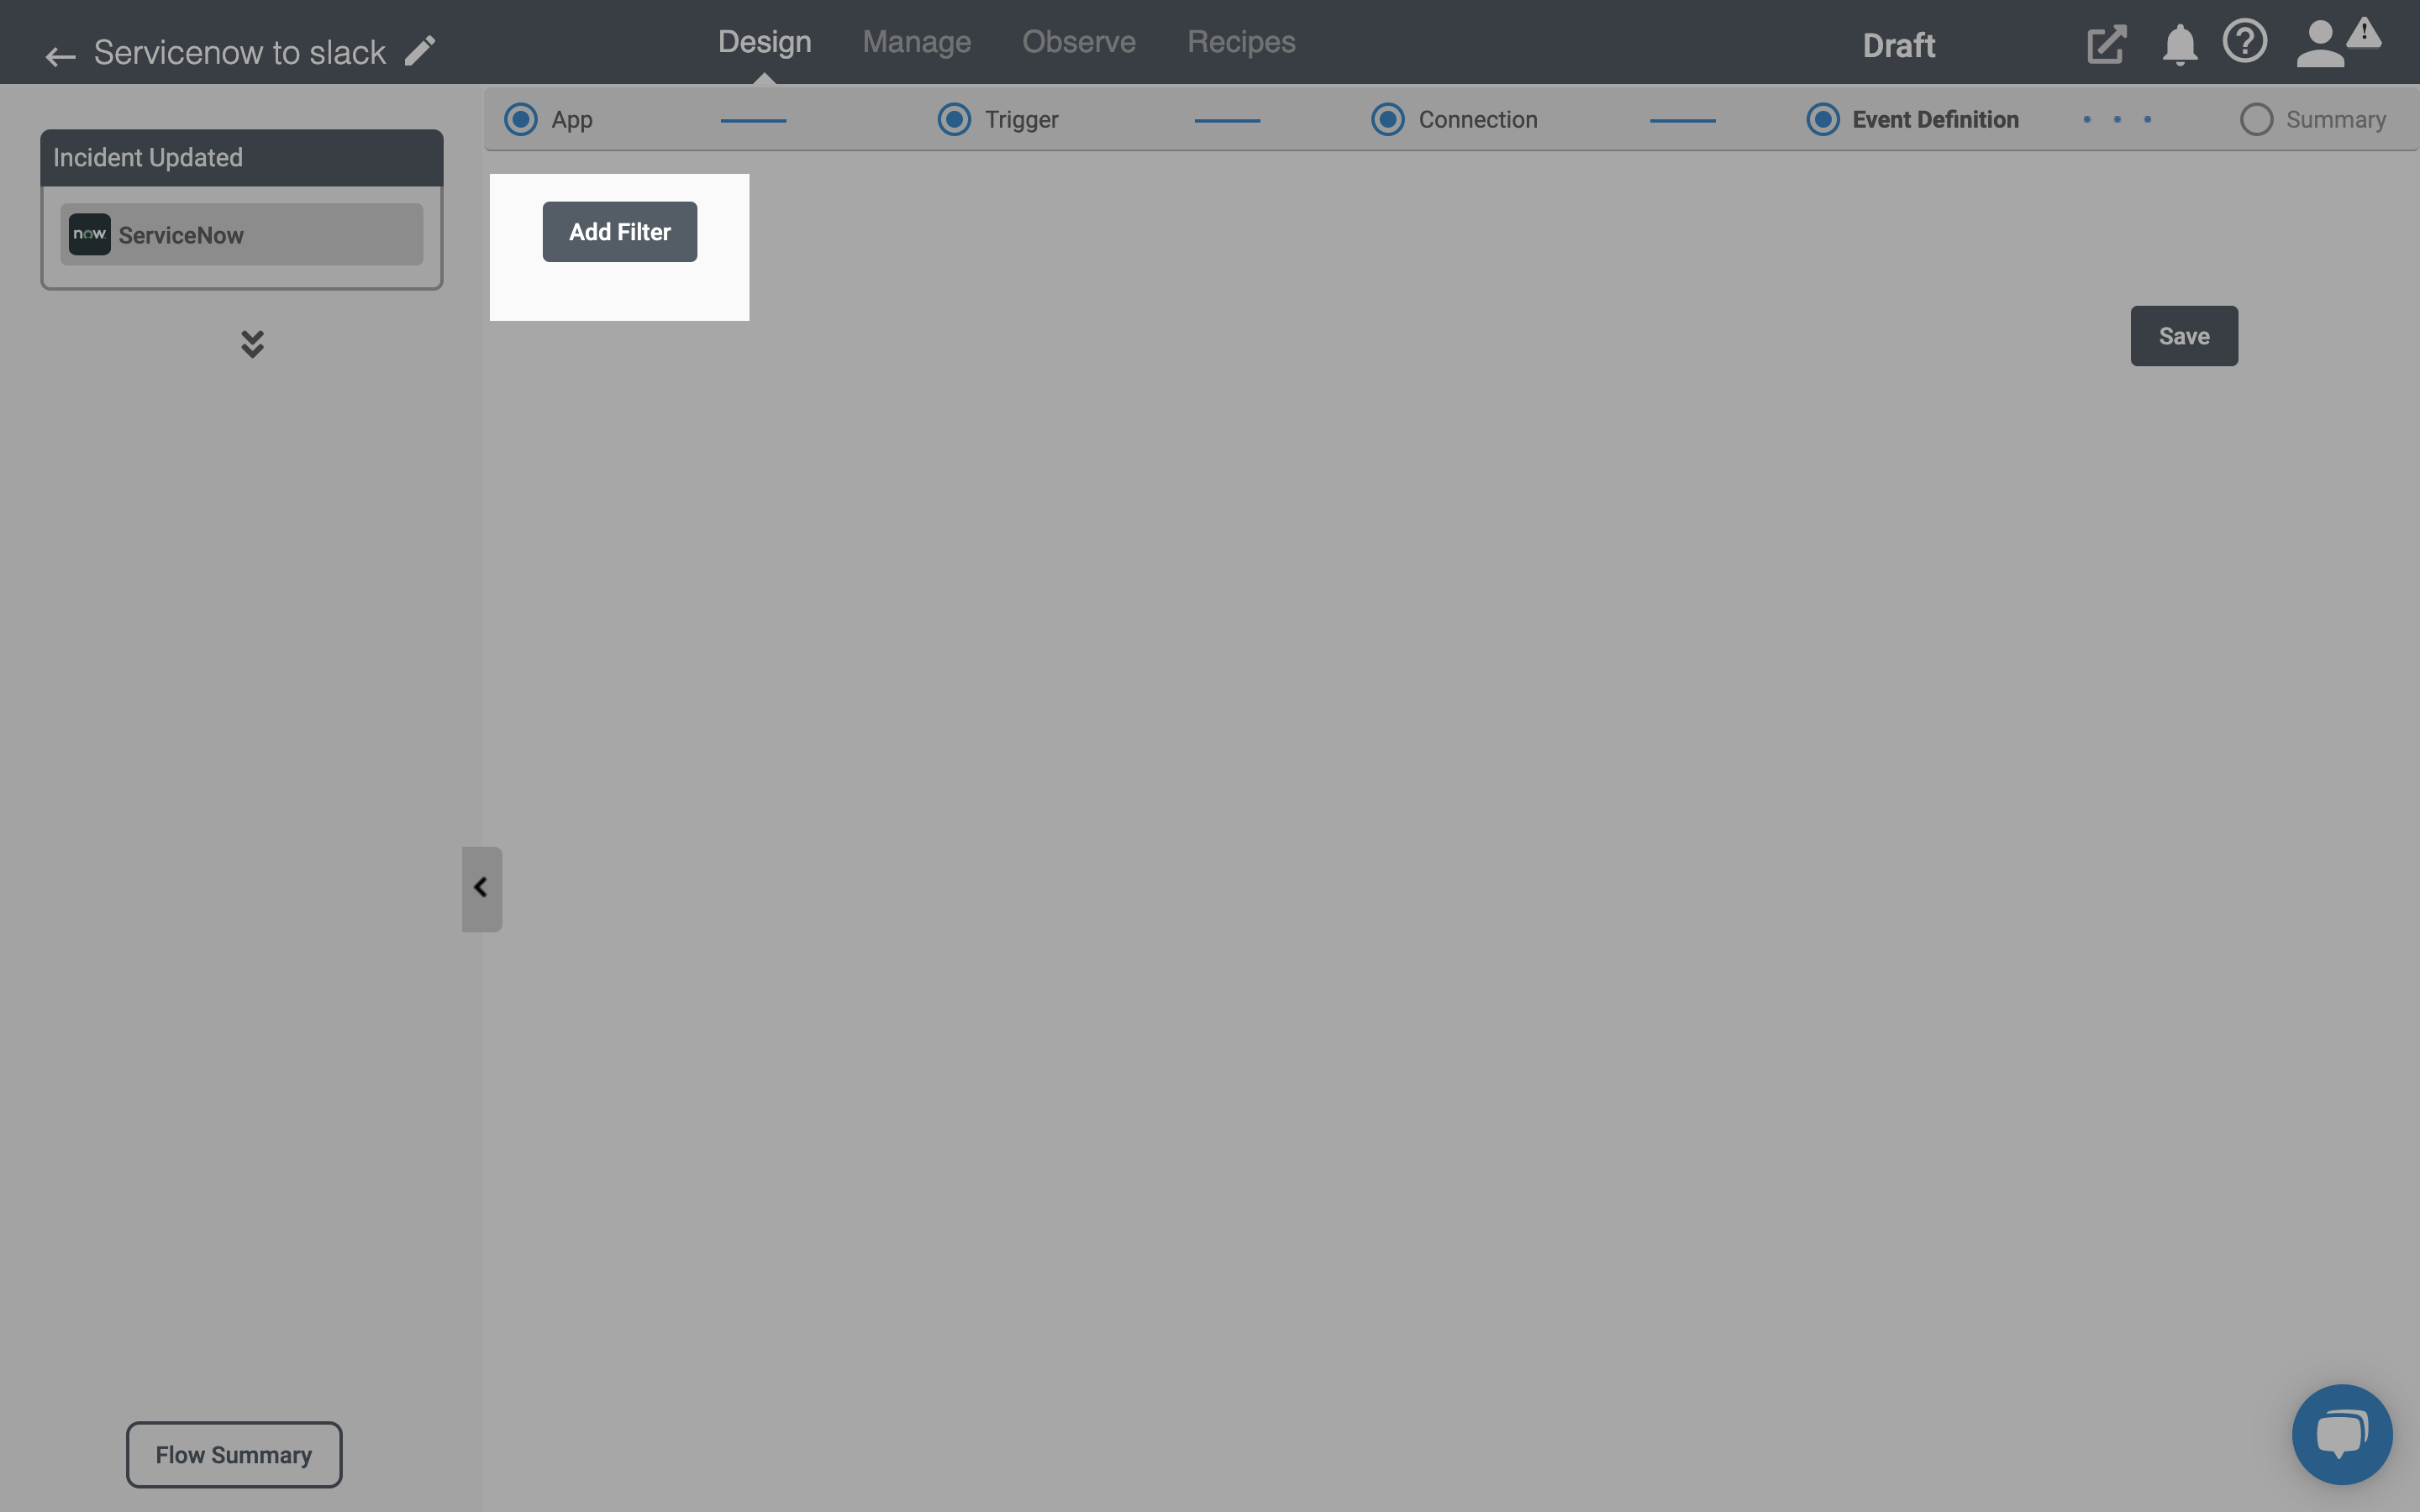This screenshot has width=2420, height=1512.
Task: Open the chat support widget
Action: pos(2342,1434)
